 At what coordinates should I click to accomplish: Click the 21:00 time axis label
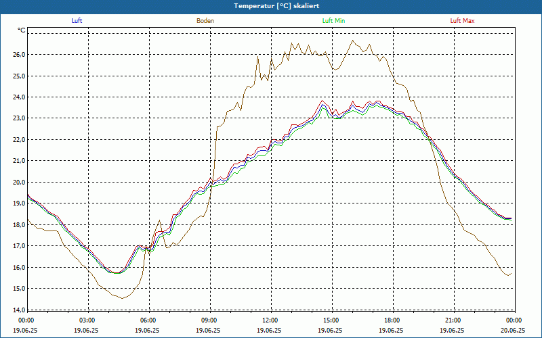point(453,320)
